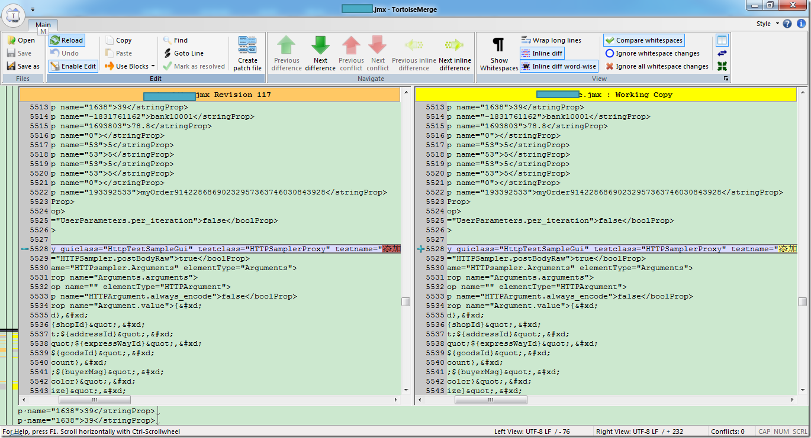Reload the compared files

click(x=66, y=40)
